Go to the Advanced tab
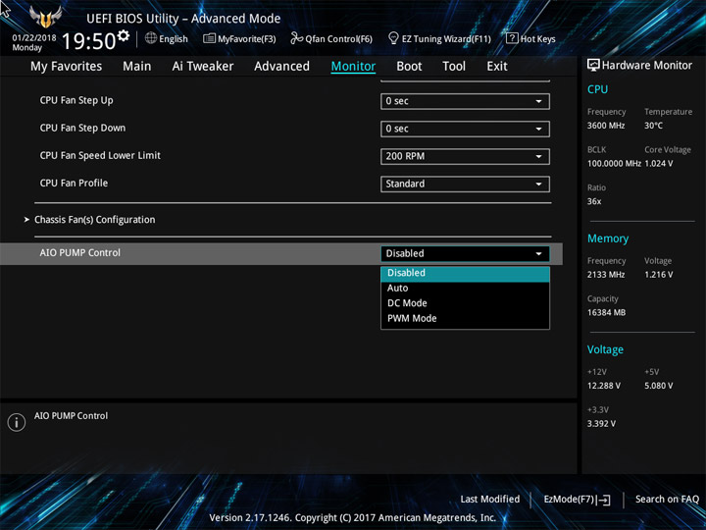 click(281, 67)
